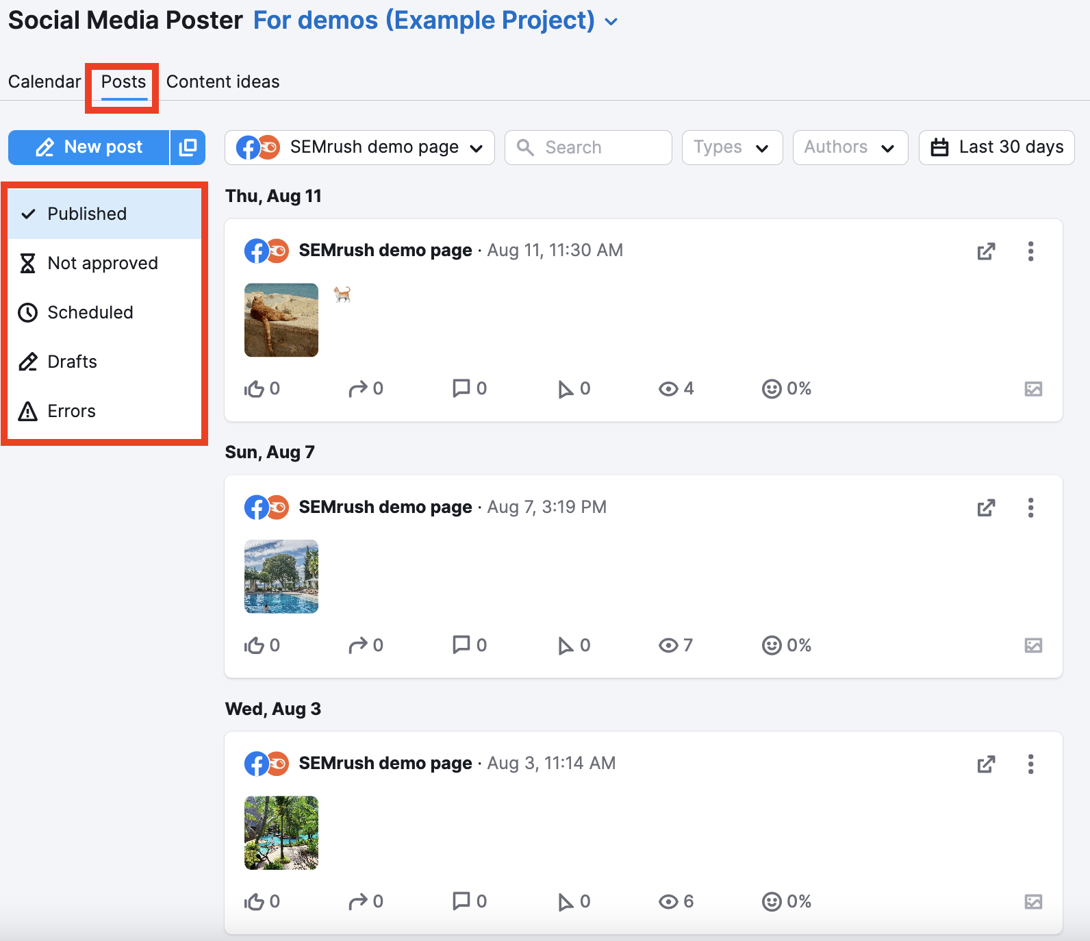
Task: Click the engagement smiley icon on Aug 7 post
Action: 772,646
